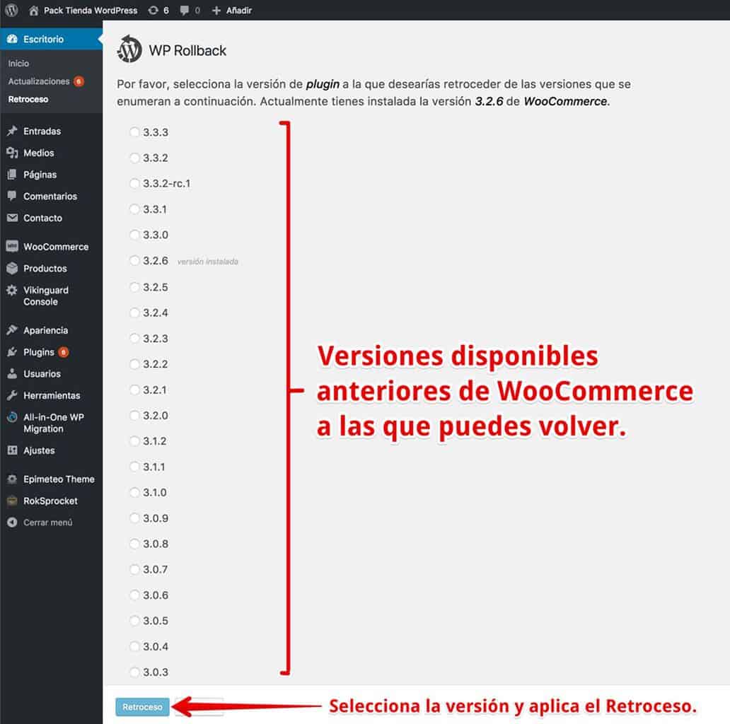Click the Contacto envelope icon
Screen dimensions: 730x724
12,218
